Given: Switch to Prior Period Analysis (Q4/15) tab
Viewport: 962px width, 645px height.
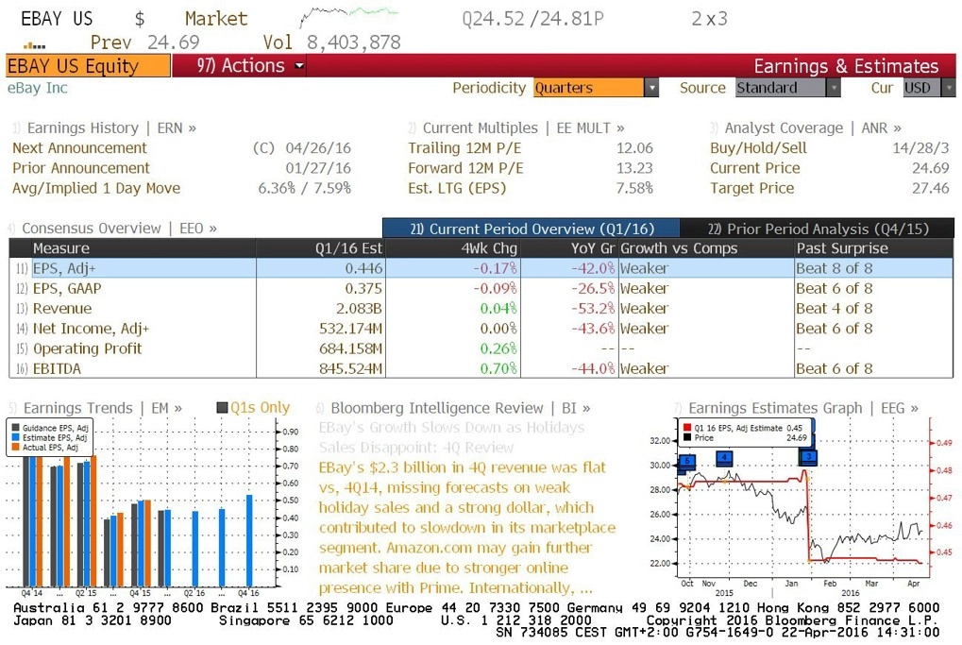Looking at the screenshot, I should click(818, 229).
